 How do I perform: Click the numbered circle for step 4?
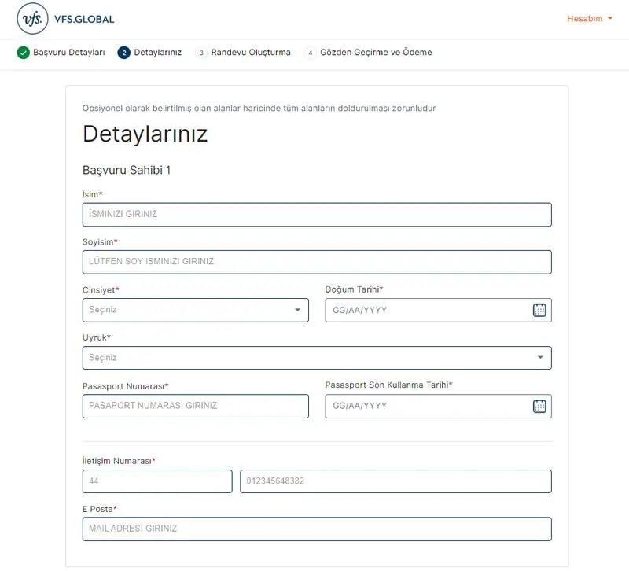(310, 52)
